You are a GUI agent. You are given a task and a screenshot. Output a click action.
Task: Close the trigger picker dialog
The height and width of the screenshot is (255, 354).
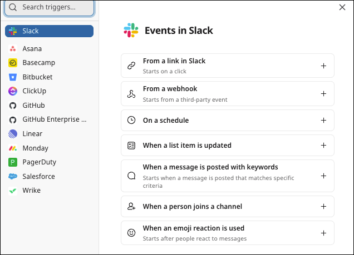[x=342, y=7]
